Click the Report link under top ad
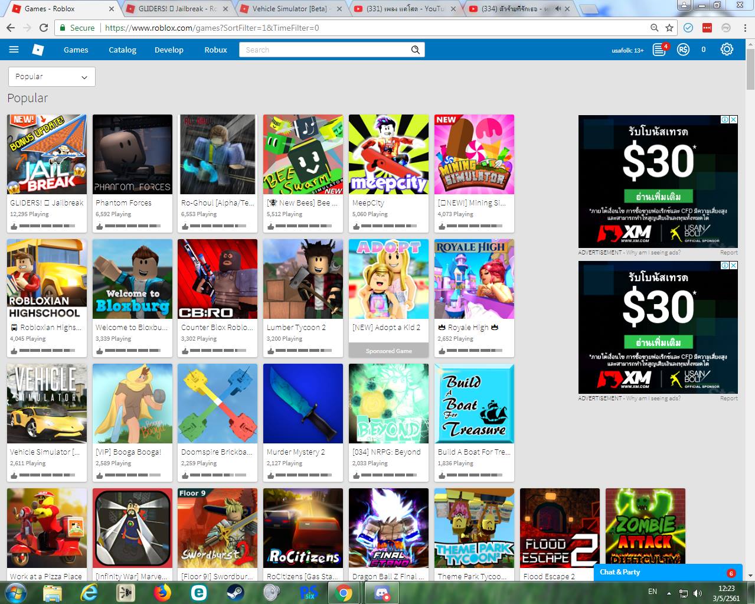Image resolution: width=755 pixels, height=604 pixels. pyautogui.click(x=728, y=252)
